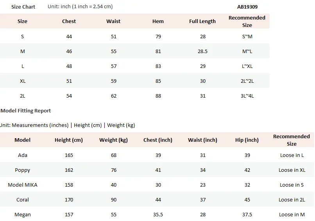
Task: Click the Height (cm) column header
Action: (69, 140)
